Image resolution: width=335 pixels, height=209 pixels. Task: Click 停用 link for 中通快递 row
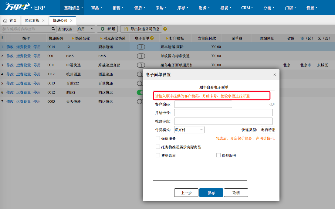(x=37, y=65)
